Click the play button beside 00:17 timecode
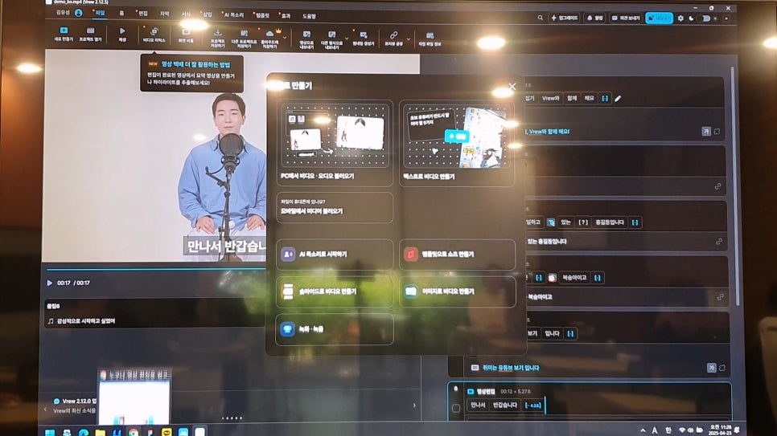777x436 pixels. pyautogui.click(x=50, y=283)
